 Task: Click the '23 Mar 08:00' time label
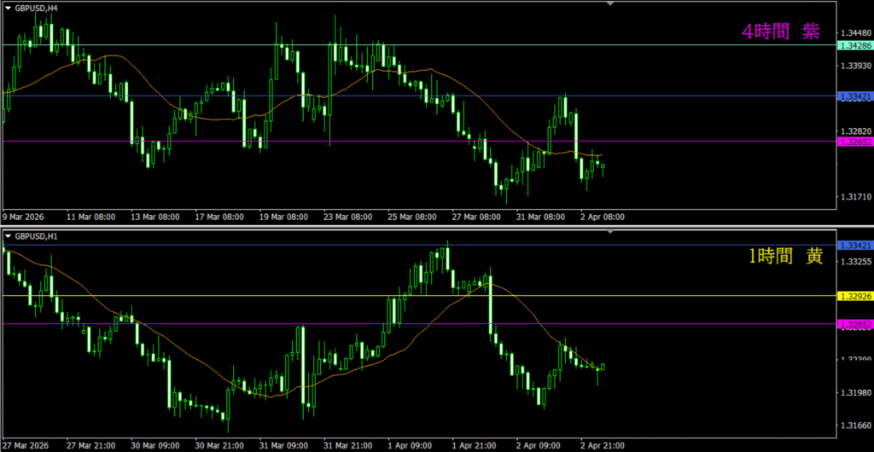[347, 217]
